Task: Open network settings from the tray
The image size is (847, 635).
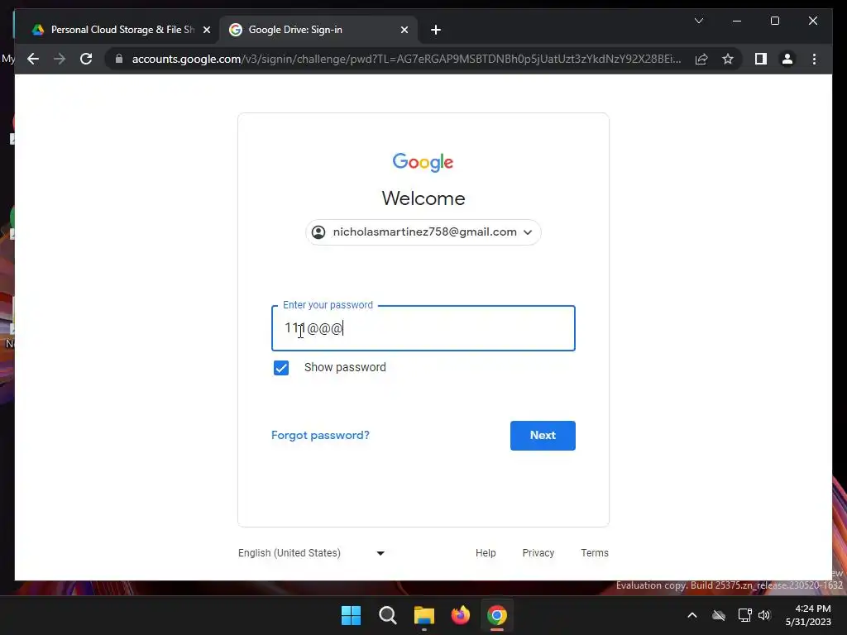Action: (x=745, y=615)
